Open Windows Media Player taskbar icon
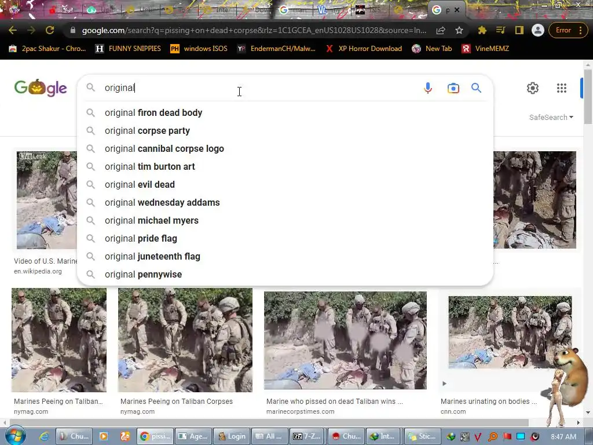The image size is (593, 445). [103, 436]
